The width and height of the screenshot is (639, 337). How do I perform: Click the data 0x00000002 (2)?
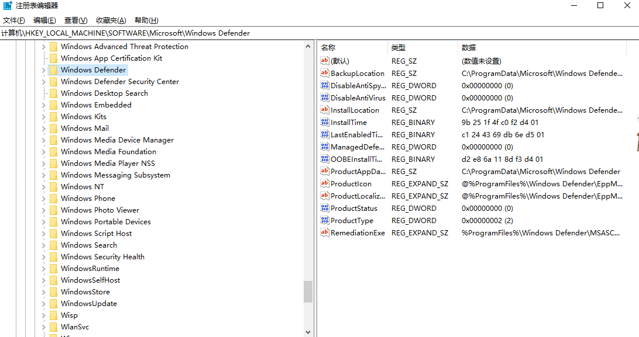(x=487, y=221)
